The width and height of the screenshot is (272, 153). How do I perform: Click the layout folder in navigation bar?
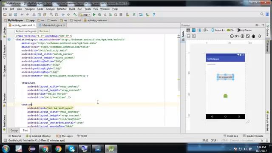tap(76, 20)
